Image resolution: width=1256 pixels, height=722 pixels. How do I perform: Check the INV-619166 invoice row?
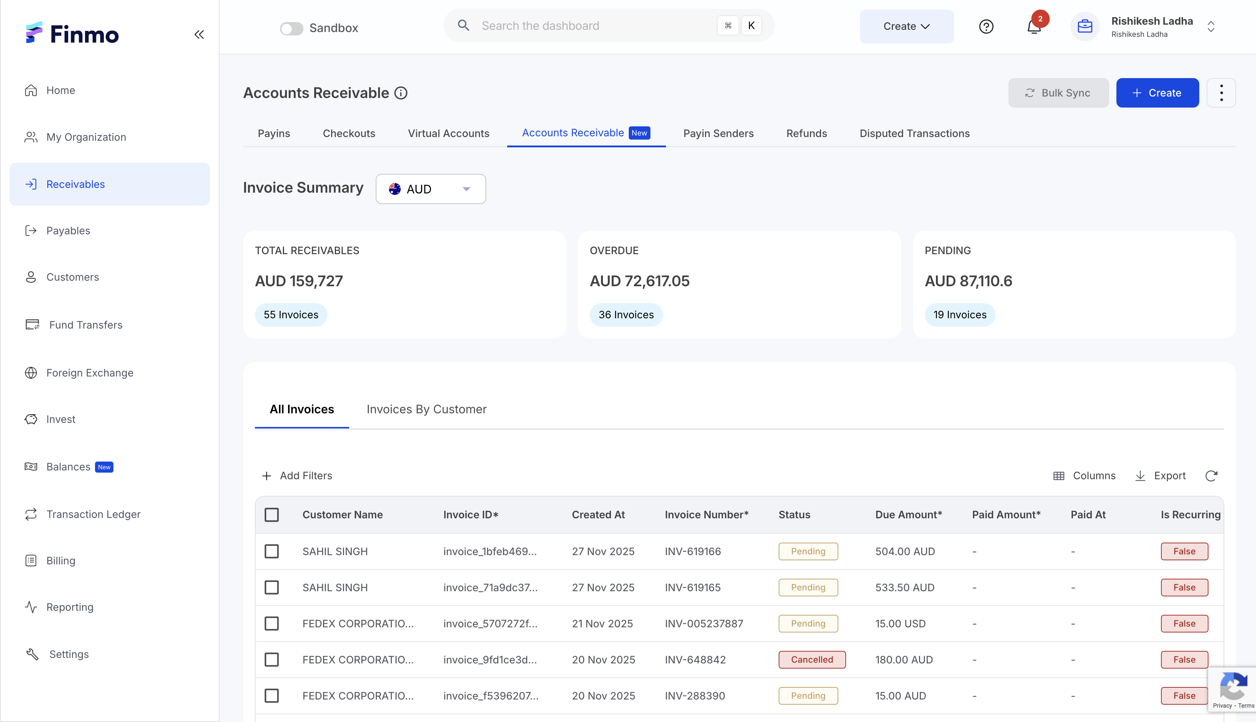(x=271, y=551)
